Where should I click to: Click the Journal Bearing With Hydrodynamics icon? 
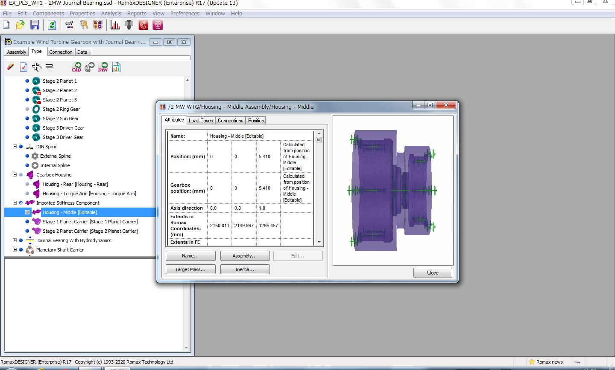click(x=30, y=240)
